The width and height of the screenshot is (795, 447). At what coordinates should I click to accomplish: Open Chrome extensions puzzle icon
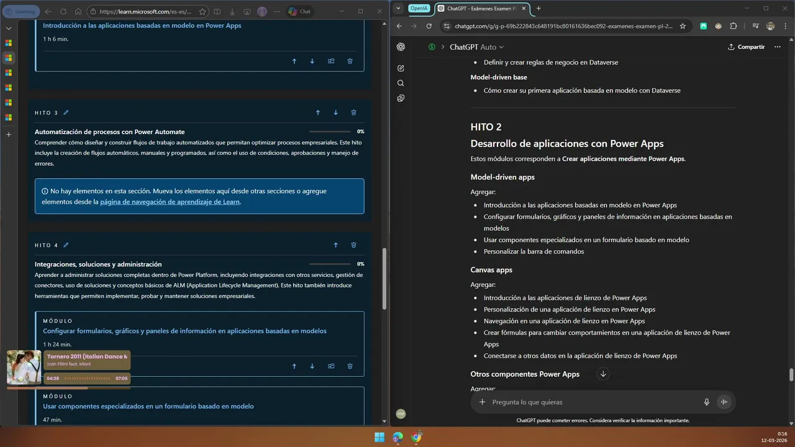[734, 26]
